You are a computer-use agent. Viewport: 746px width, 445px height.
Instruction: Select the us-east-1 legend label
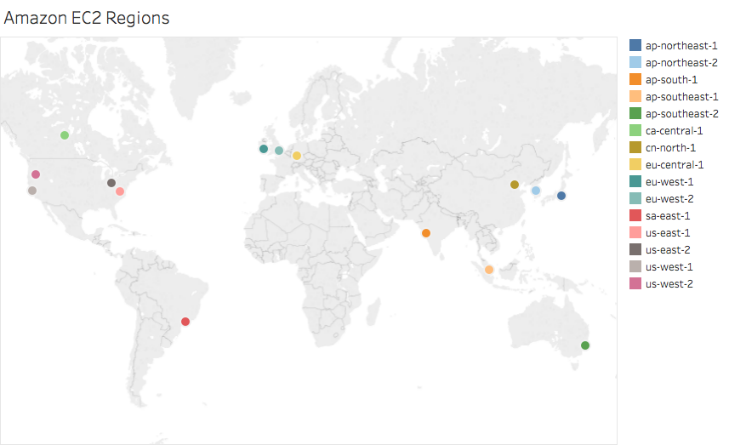tap(668, 233)
